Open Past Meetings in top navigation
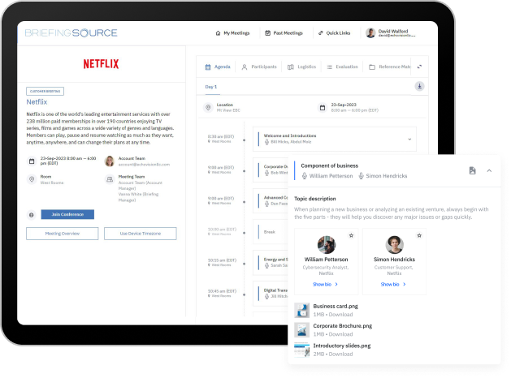Viewport: 511px width, 378px height. click(x=284, y=33)
